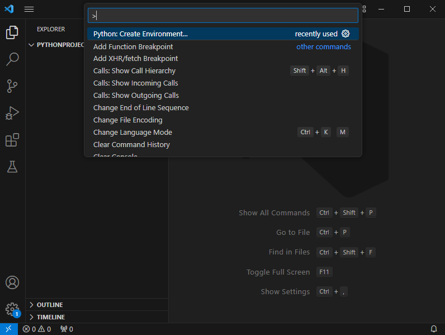
Task: Click the remote window status button
Action: click(x=9, y=329)
